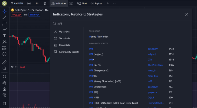Open the 1h timeframe interval dropdown
This screenshot has height=108, width=197.
pos(37,4)
